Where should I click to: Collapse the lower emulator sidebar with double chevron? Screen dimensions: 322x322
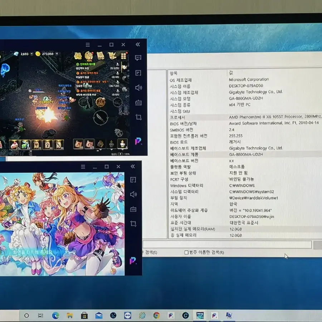(133, 166)
